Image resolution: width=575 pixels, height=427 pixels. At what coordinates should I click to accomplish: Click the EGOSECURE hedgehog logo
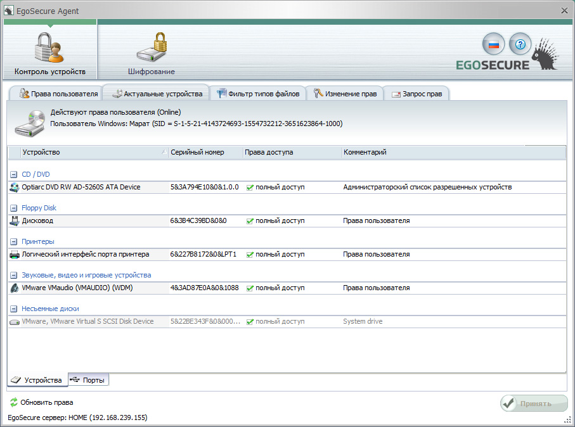(x=507, y=54)
